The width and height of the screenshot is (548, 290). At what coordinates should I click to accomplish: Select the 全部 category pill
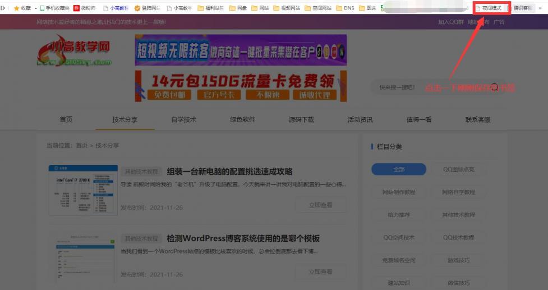click(399, 170)
